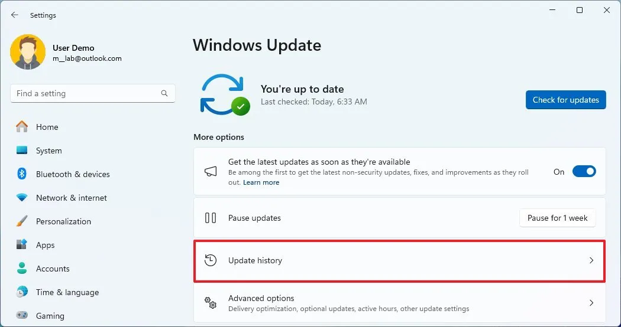621x327 pixels.
Task: Select the Personalization paintbrush icon
Action: click(22, 221)
